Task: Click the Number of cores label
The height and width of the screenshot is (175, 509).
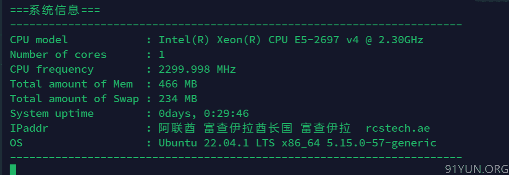Action: point(58,54)
